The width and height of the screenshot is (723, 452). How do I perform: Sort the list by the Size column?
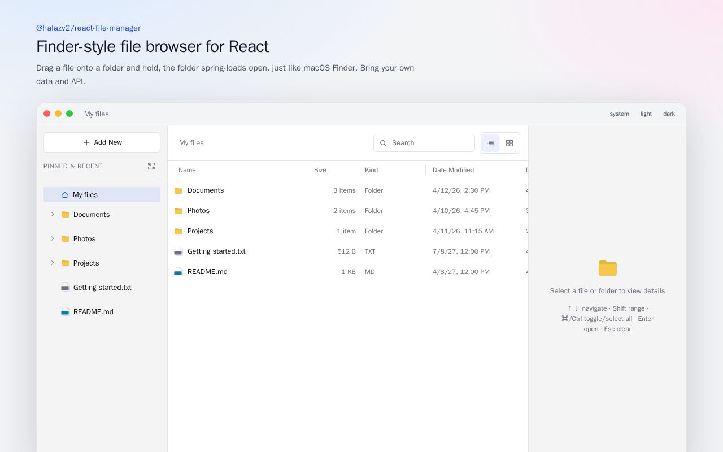320,170
